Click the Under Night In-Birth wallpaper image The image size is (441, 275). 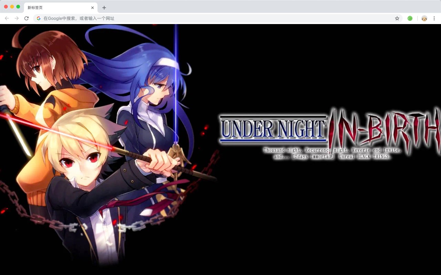click(220, 150)
